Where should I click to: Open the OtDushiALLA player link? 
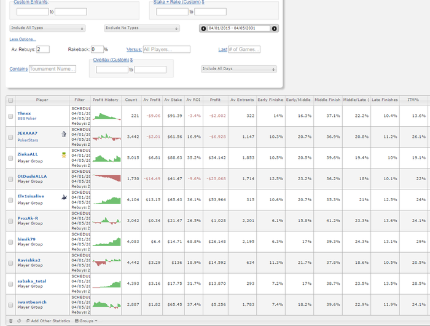pos(32,177)
